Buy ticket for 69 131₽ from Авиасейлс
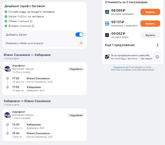165x145 pixels. 150,24
